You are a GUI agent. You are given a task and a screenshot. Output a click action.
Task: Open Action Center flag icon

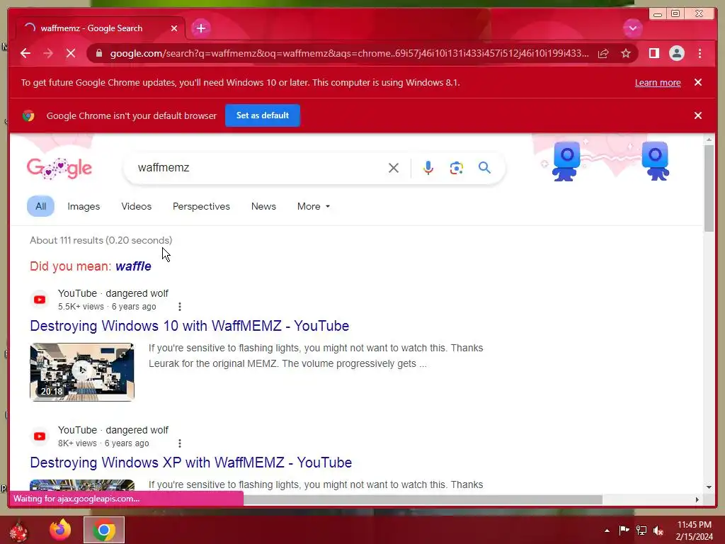[624, 531]
